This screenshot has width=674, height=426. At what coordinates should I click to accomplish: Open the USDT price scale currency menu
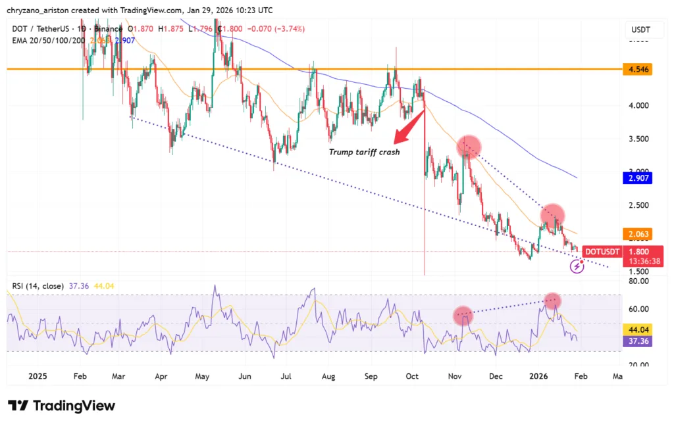click(x=642, y=30)
